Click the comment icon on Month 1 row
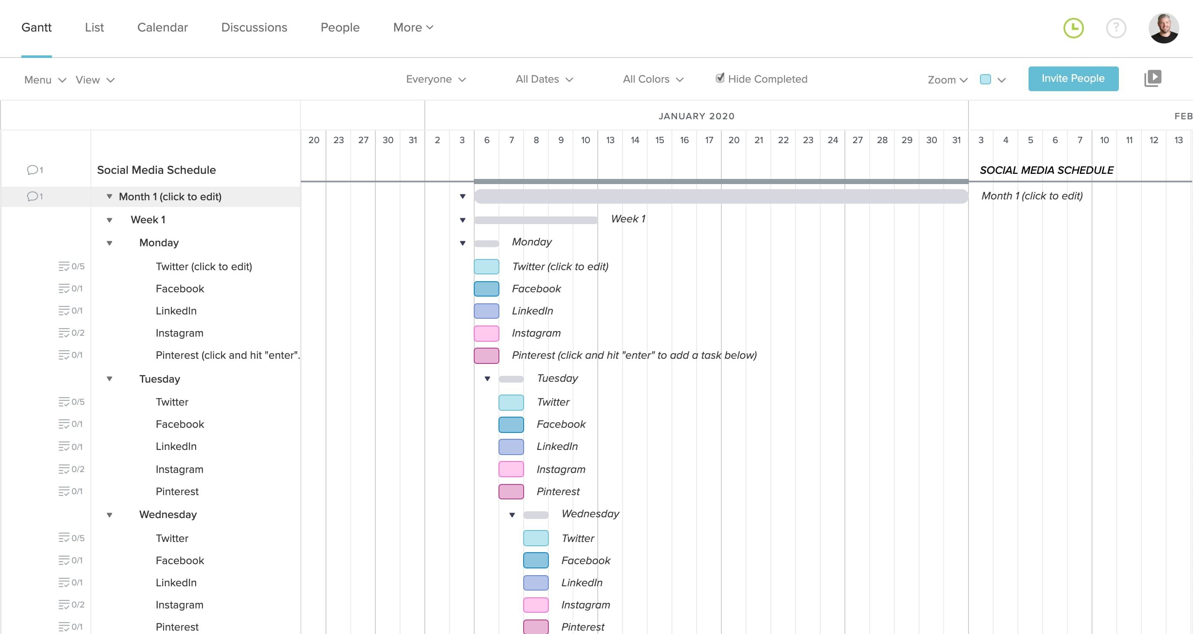This screenshot has width=1193, height=634. click(32, 196)
